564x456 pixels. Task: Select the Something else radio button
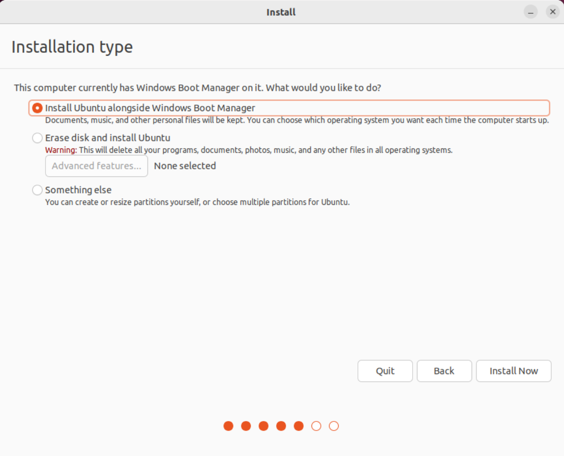tap(37, 190)
